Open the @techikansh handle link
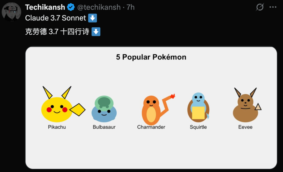283x172 pixels. 99,7
